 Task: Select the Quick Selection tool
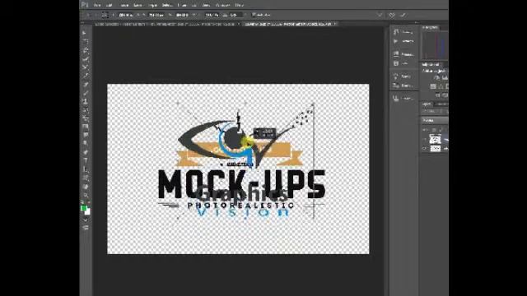pos(86,58)
